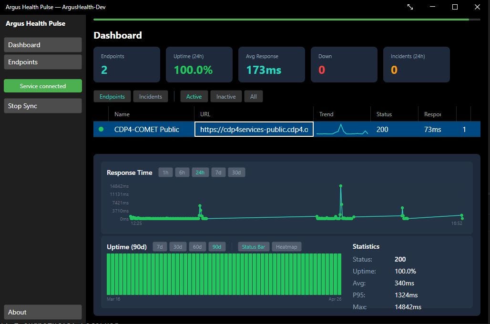Filter by Active endpoints
490x324 pixels.
[194, 97]
